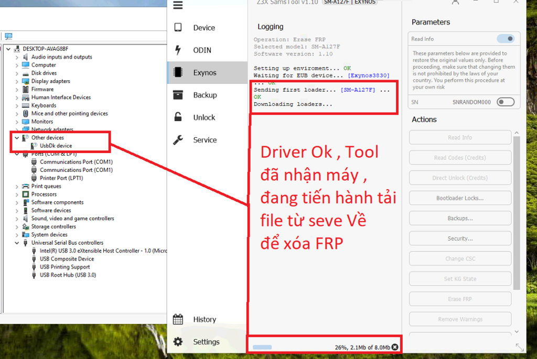Click the Read Info action button
The height and width of the screenshot is (359, 537).
pos(460,137)
